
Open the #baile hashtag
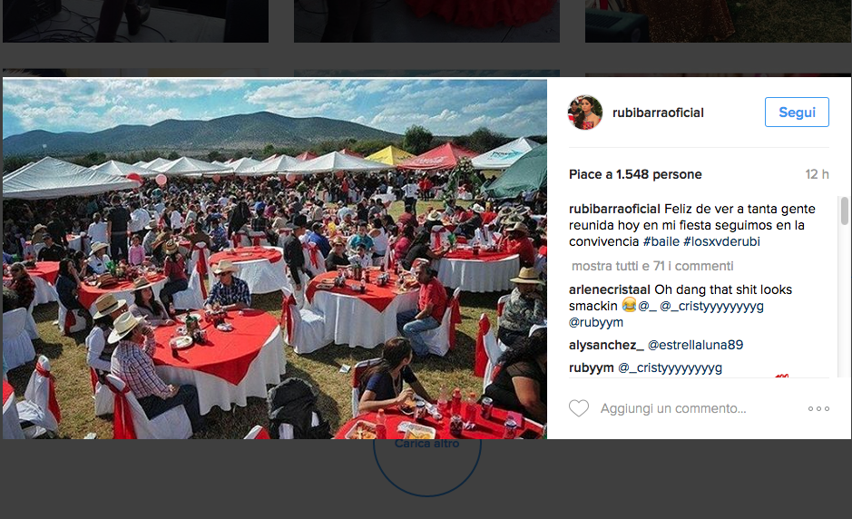(661, 241)
